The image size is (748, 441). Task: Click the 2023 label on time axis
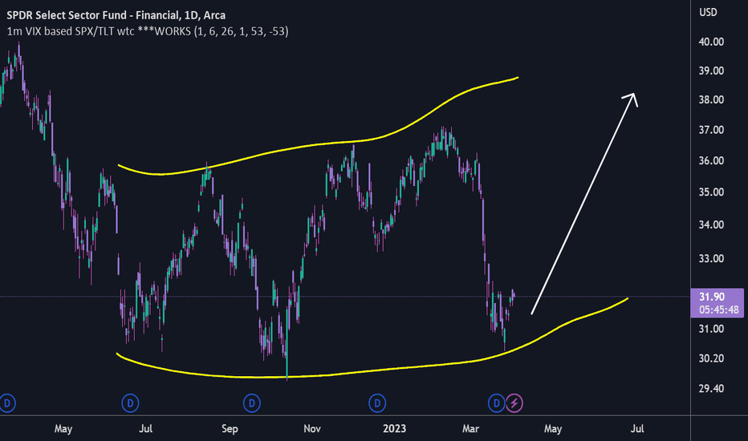395,429
